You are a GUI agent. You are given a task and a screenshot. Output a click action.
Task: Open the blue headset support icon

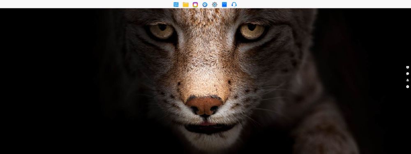click(234, 4)
